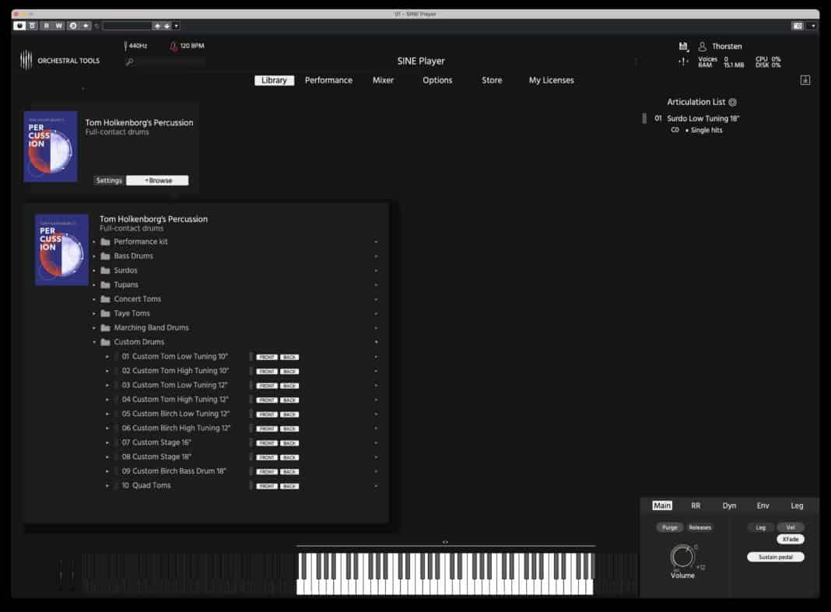Viewport: 831px width, 612px height.
Task: Click the user account icon next to Thorsten
Action: pos(703,46)
